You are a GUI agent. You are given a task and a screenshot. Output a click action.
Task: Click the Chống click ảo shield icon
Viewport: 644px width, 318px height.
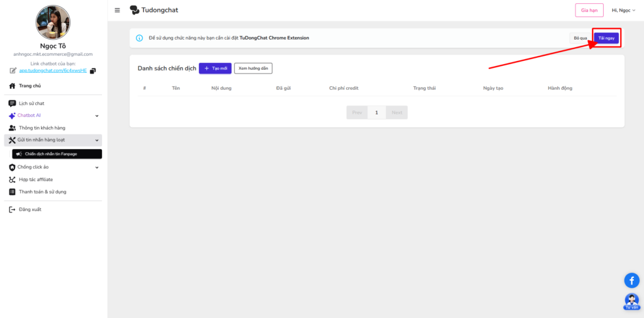click(13, 167)
